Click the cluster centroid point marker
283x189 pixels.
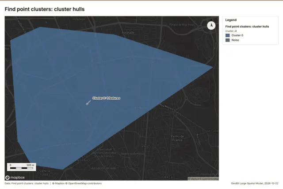[x=87, y=104]
